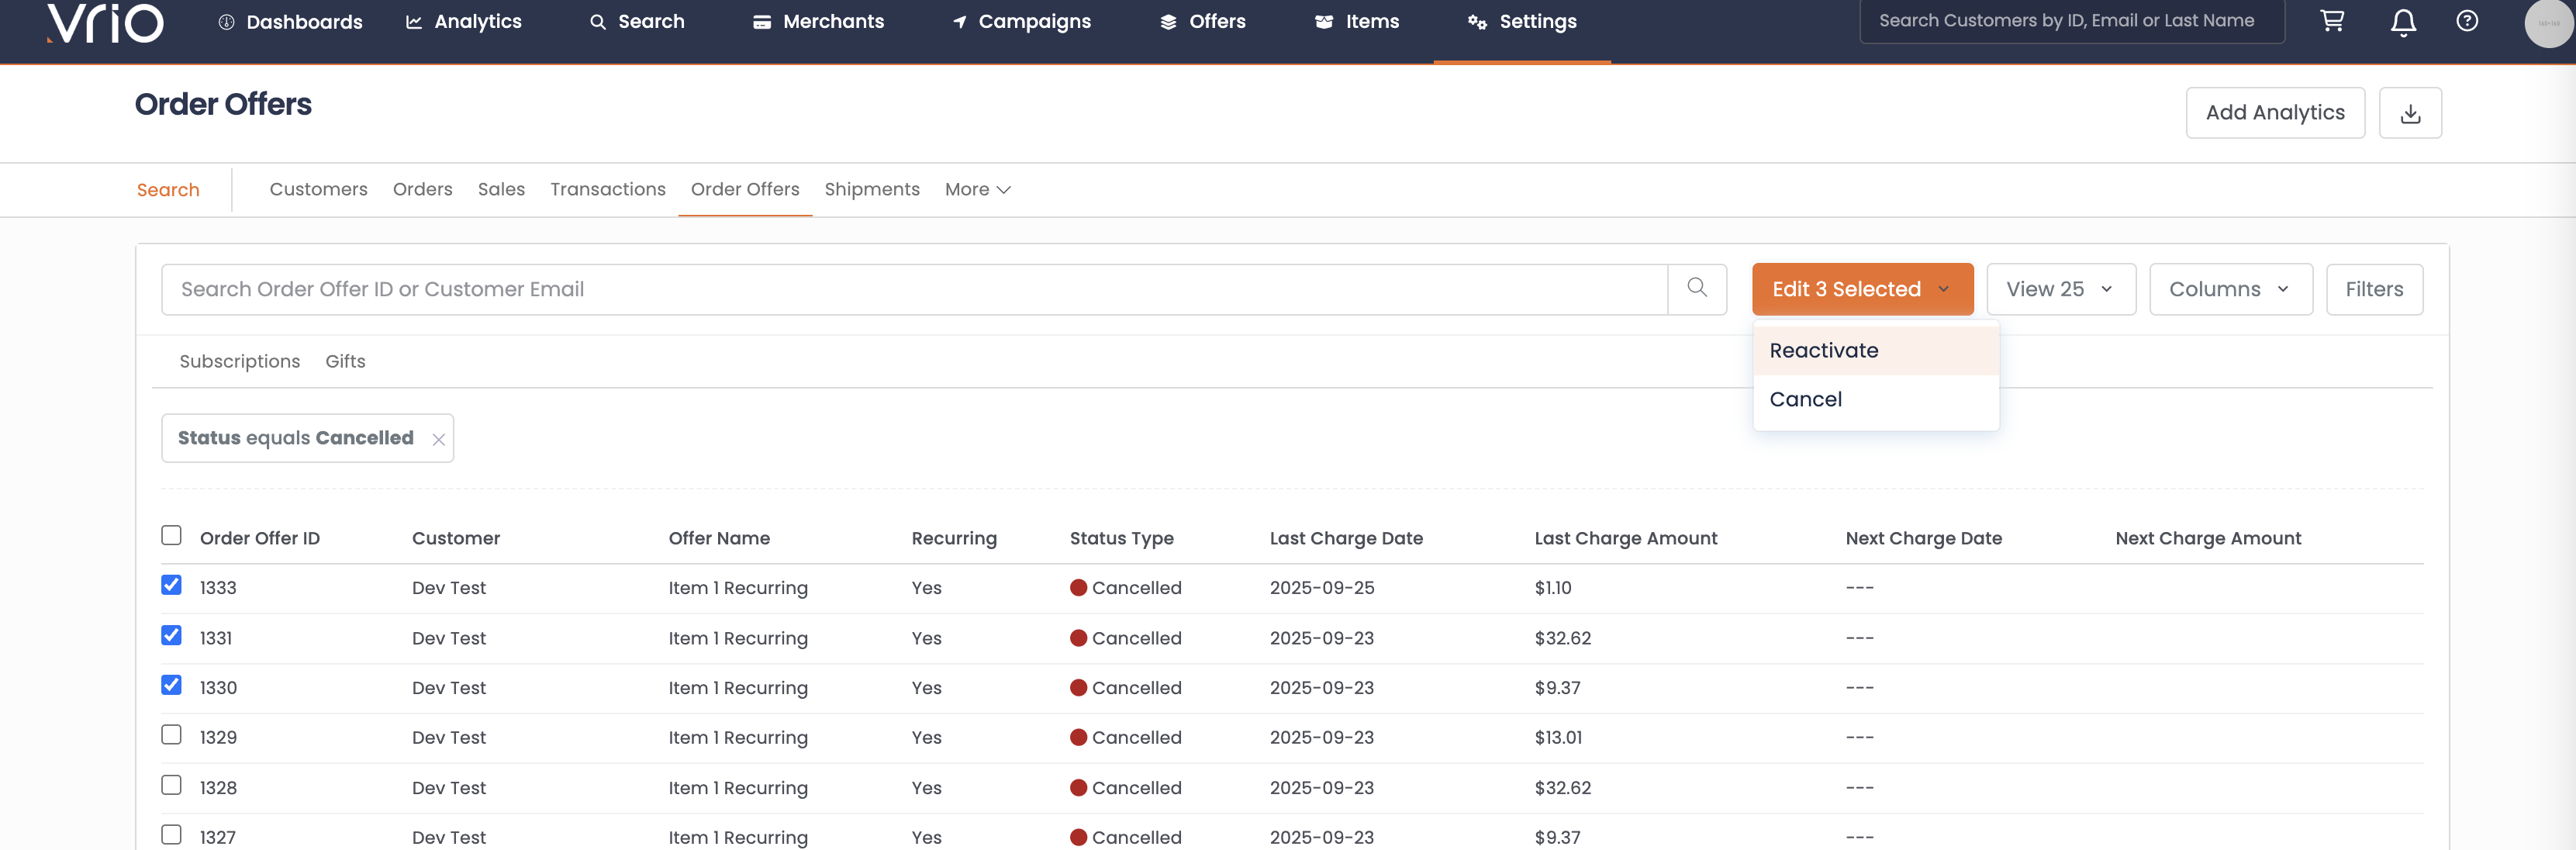
Task: Toggle the select-all header checkbox
Action: 172,535
